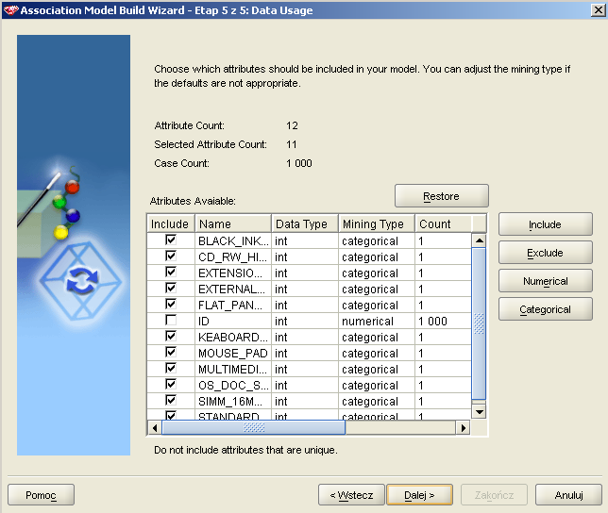
Task: Uncheck the BLACK_INK attribute checkbox
Action: coord(171,240)
